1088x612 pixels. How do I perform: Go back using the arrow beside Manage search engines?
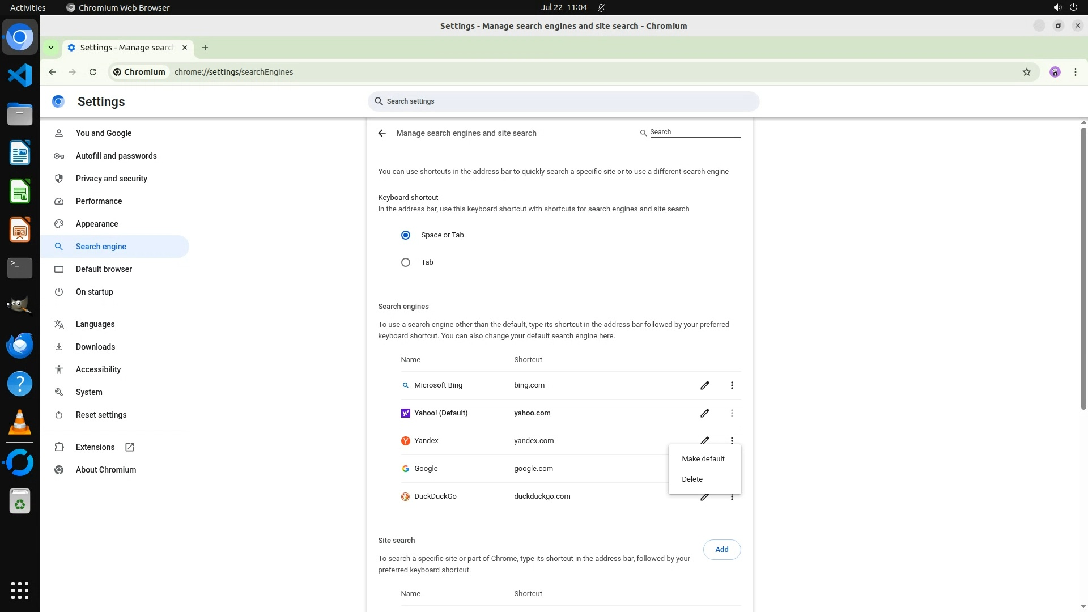[382, 133]
